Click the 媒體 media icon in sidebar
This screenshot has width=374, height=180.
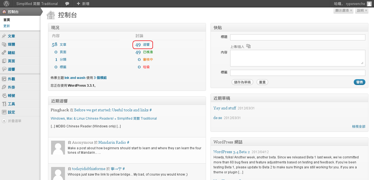pos(4,44)
